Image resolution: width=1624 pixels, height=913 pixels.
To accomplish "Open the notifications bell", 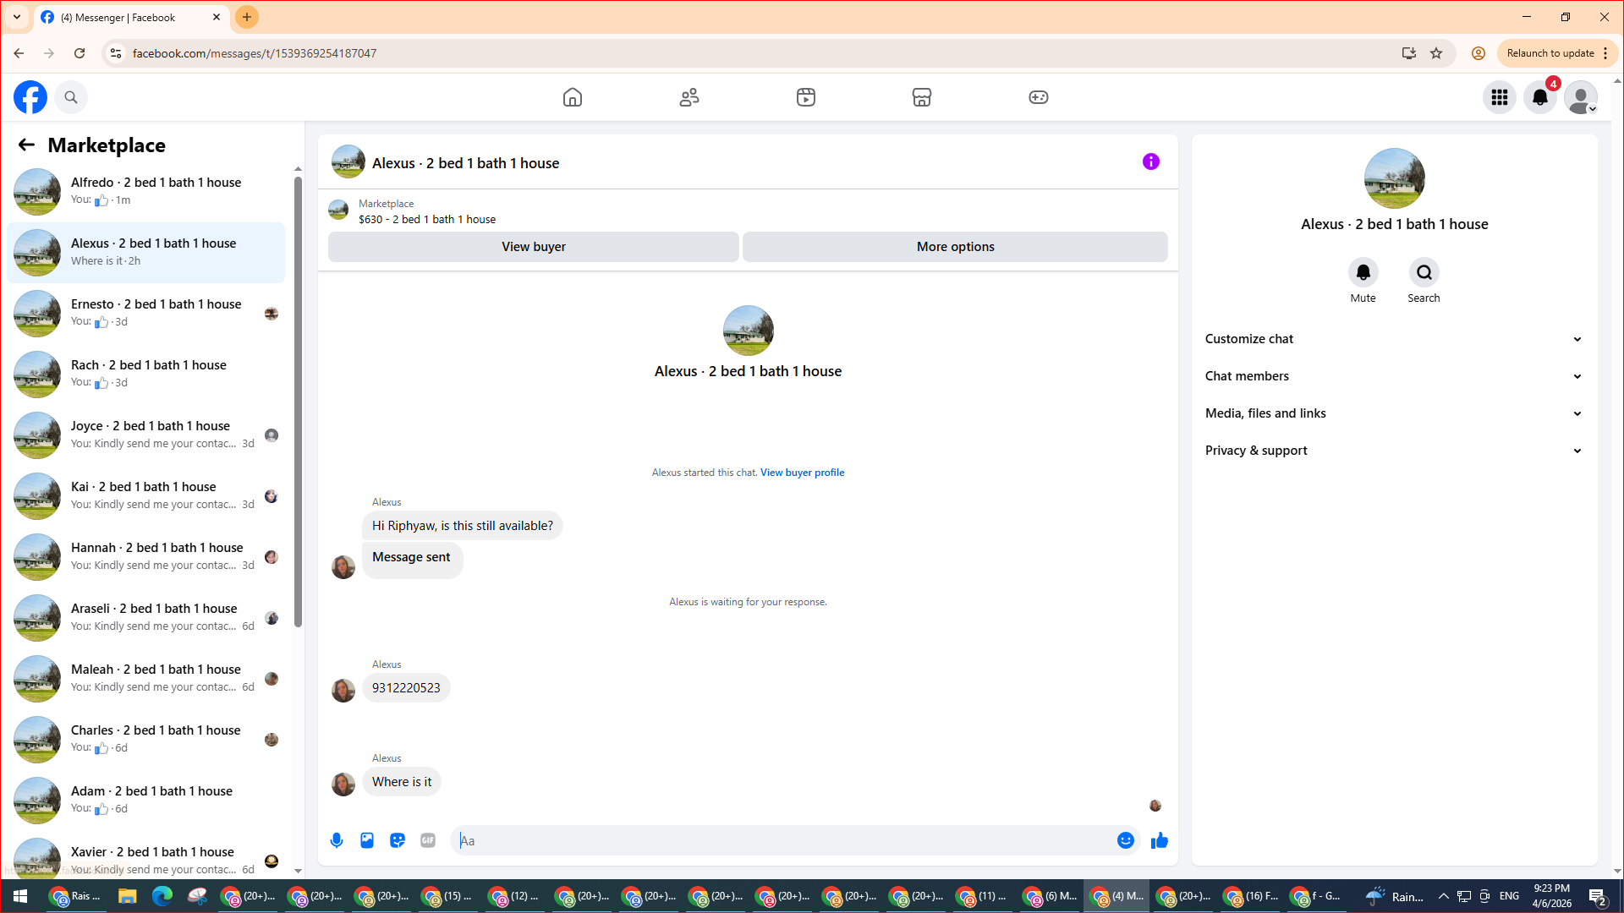I will [x=1540, y=97].
